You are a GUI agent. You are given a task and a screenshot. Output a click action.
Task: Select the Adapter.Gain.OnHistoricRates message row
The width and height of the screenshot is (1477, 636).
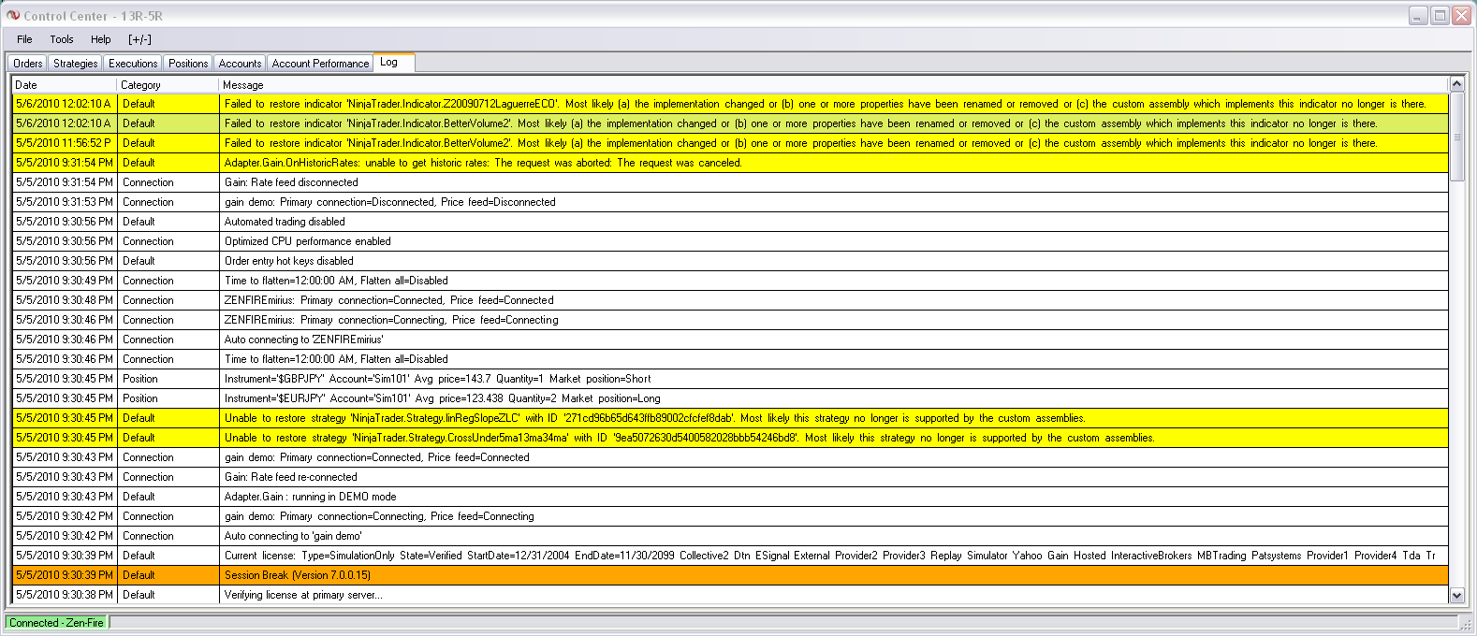coord(730,163)
